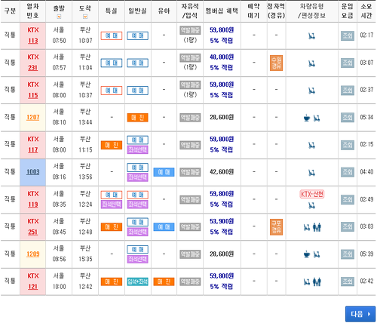Book first class (특실) for KTX 231
Image resolution: width=377 pixels, height=323 pixels.
(x=112, y=63)
